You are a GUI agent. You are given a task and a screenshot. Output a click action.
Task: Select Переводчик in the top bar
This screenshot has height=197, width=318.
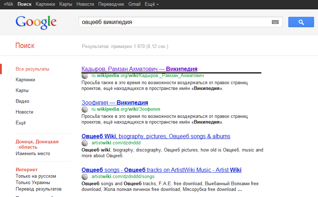click(x=111, y=4)
